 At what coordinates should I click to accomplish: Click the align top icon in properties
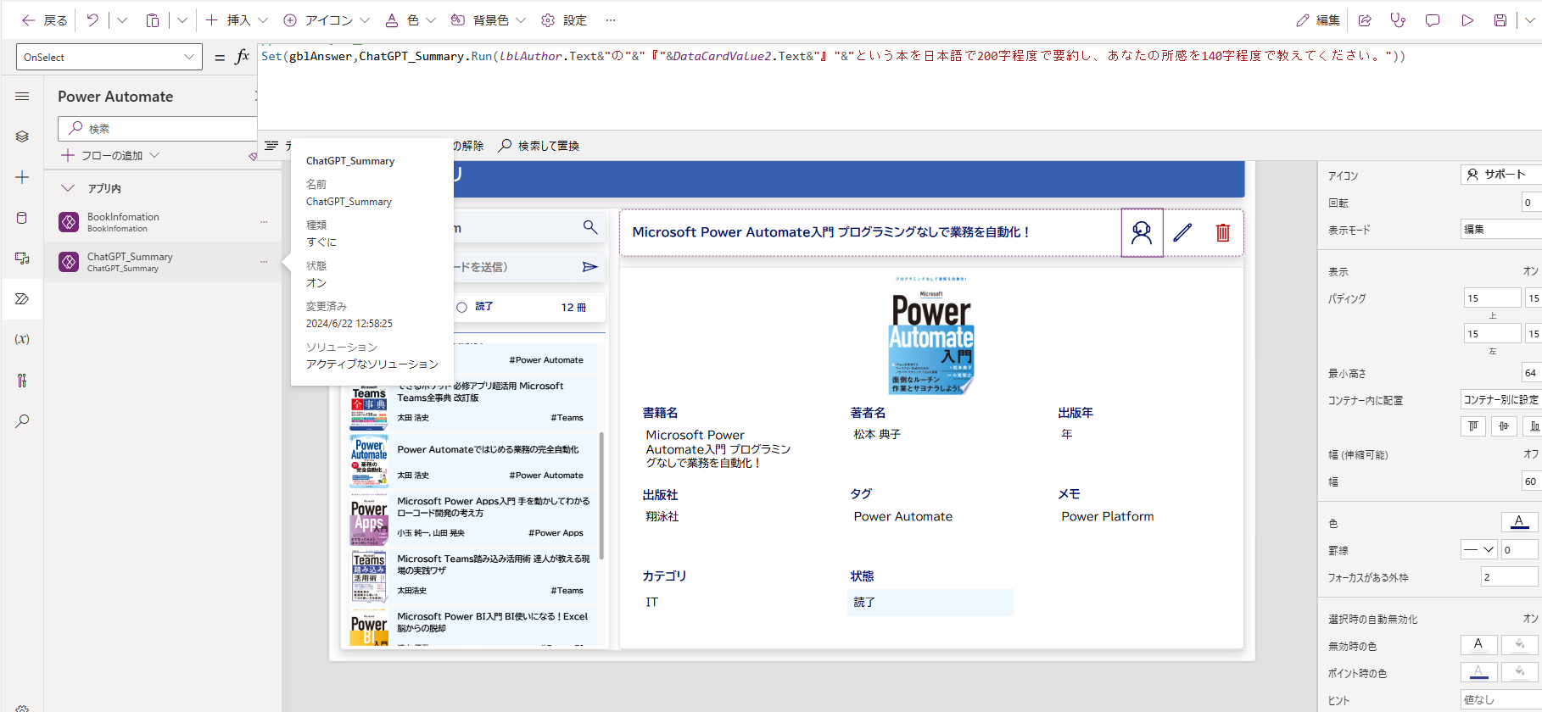(x=1473, y=426)
